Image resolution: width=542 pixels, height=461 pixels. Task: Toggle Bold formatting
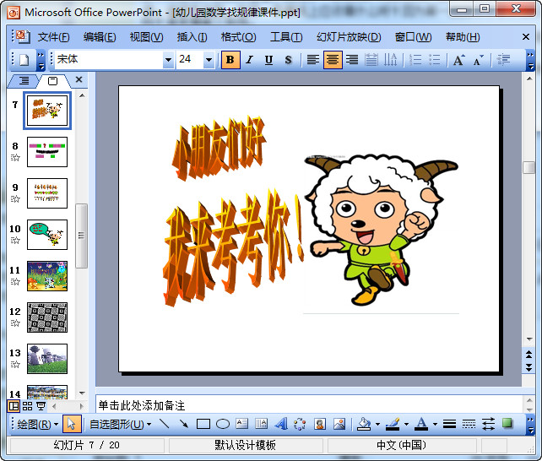(x=230, y=60)
